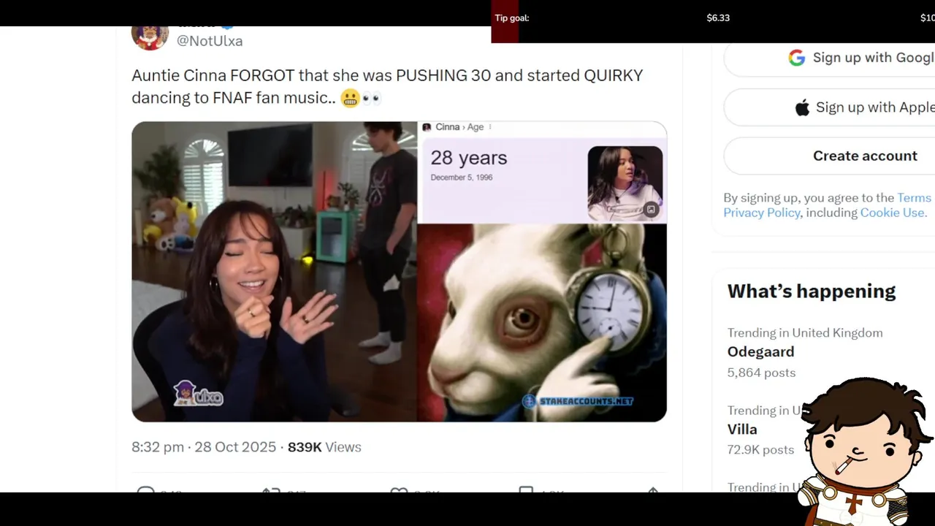Click the ulxa watermark logo in photo
The height and width of the screenshot is (526, 935).
[198, 394]
